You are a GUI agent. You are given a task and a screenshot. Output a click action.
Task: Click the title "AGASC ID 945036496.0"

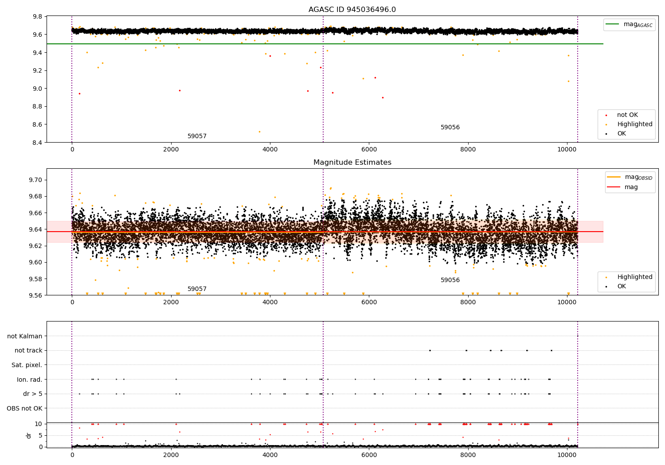coord(352,10)
